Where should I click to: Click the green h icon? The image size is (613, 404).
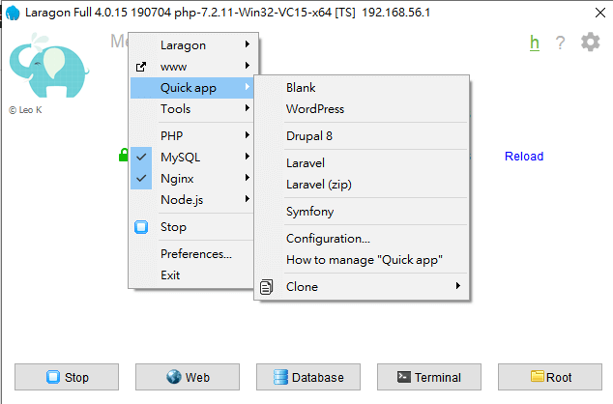(x=534, y=43)
